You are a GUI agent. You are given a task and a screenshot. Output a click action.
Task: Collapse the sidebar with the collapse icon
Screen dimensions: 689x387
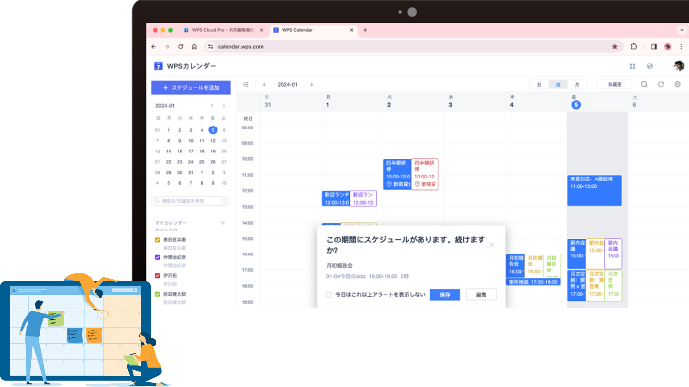(x=246, y=84)
